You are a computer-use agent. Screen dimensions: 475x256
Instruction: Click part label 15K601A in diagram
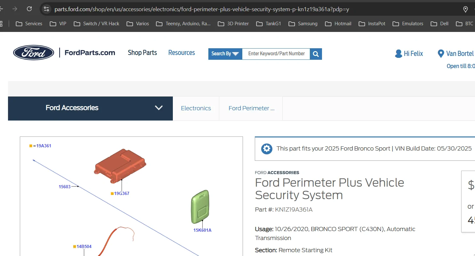coord(202,230)
